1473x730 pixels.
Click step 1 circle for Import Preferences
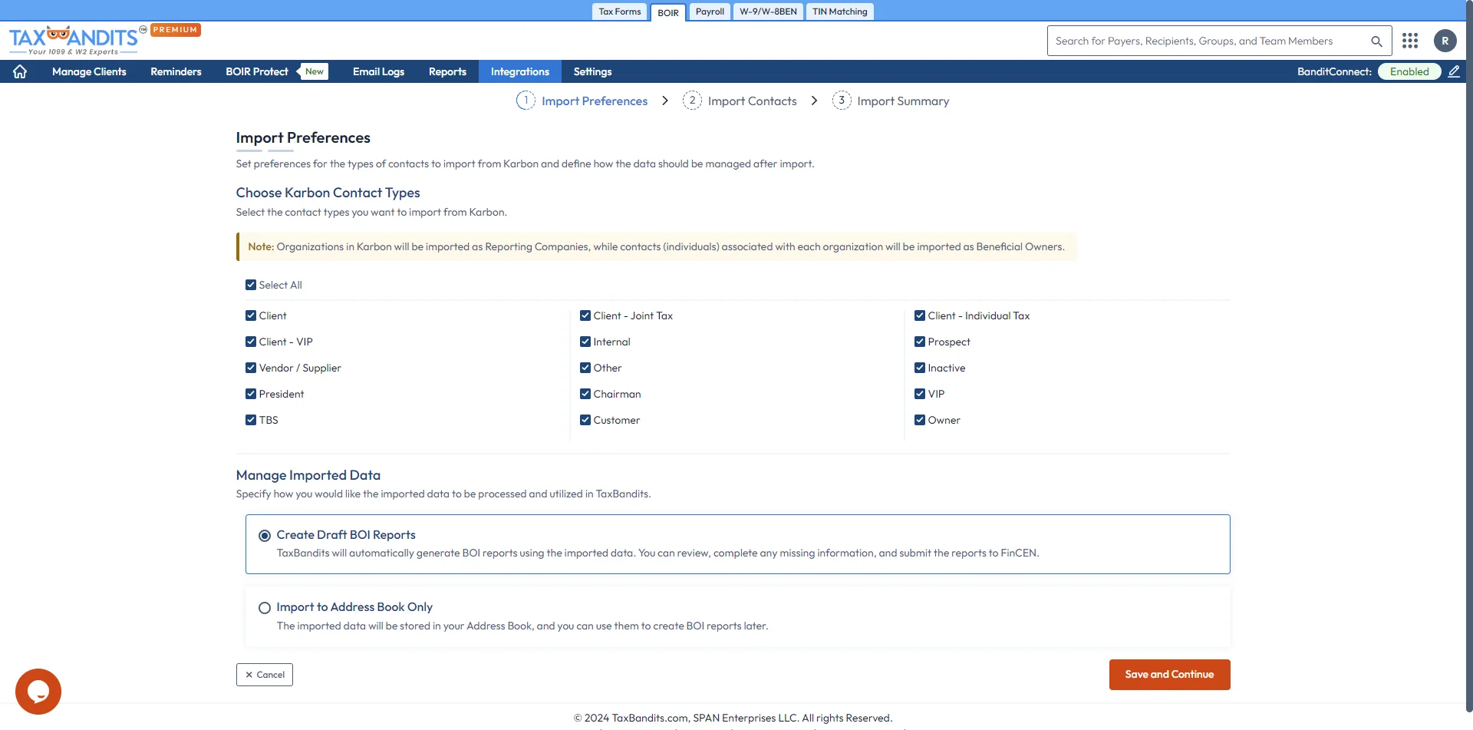coord(526,101)
